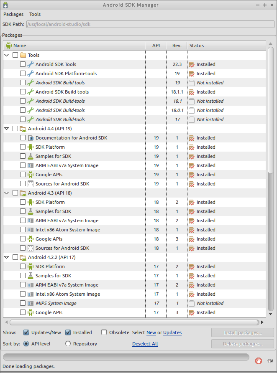Select the ARM EABI v7a System Image 18 row

[134, 221]
